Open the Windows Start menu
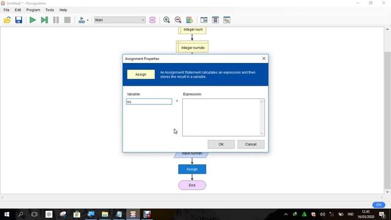Image resolution: width=391 pixels, height=220 pixels. coord(7,215)
